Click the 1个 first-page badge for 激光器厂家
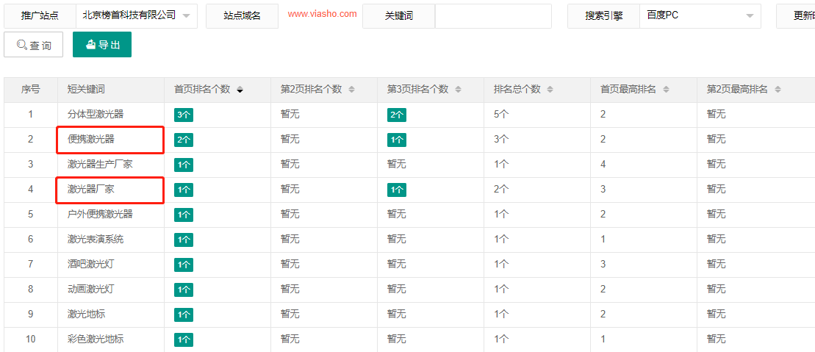Viewport: 815px width, 352px height. pyautogui.click(x=184, y=190)
